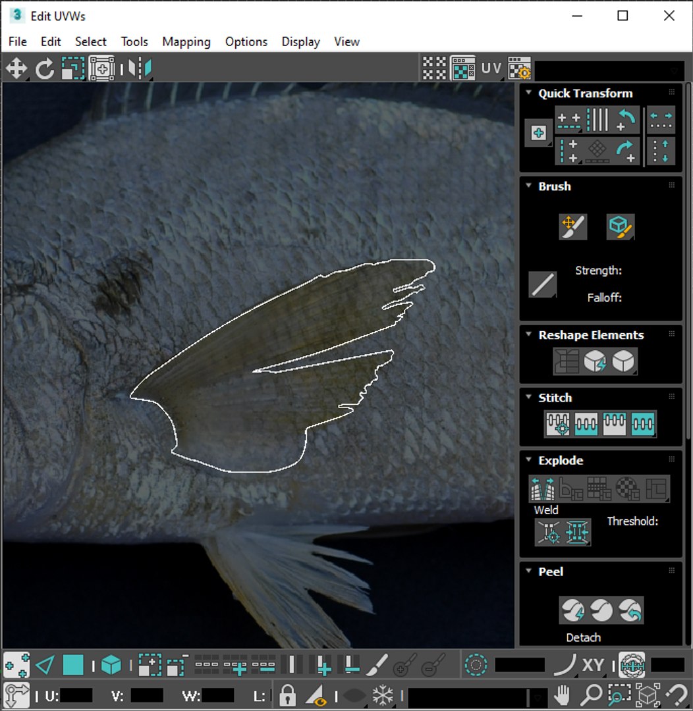Toggle the Soft Selection circle icon
This screenshot has height=711, width=693.
click(x=476, y=665)
